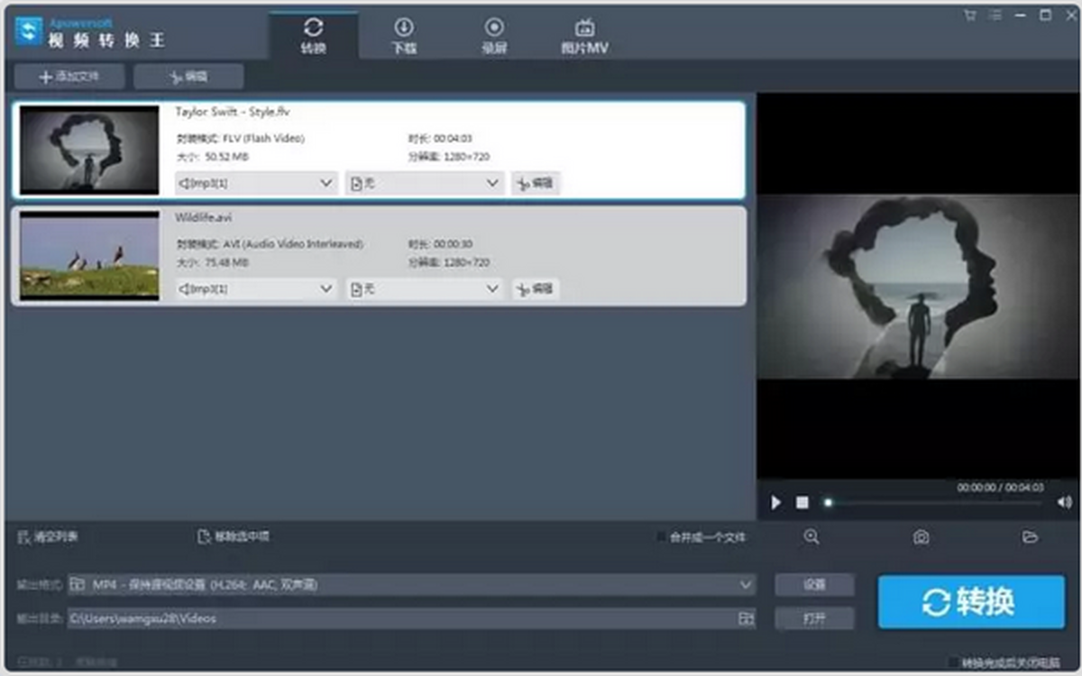Take a snapshot with the camera icon
1082x676 pixels.
click(x=921, y=537)
